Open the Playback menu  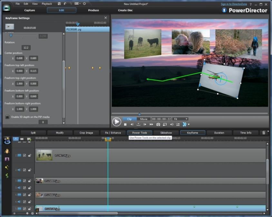[x=47, y=4]
